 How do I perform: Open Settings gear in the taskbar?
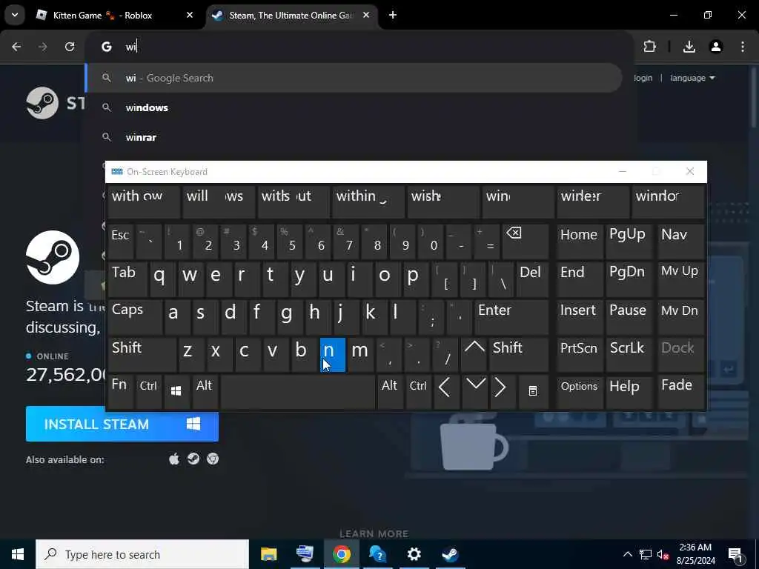(414, 554)
